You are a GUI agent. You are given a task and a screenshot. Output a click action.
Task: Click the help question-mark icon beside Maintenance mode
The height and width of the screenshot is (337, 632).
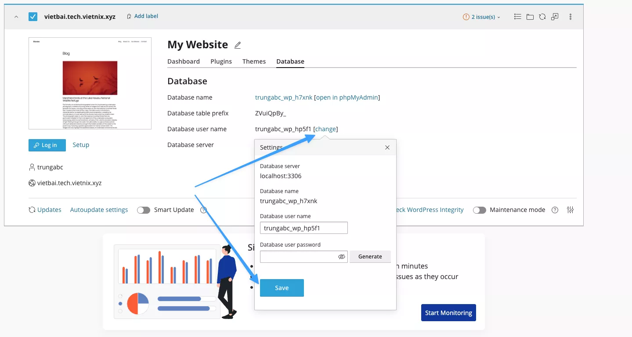tap(555, 210)
